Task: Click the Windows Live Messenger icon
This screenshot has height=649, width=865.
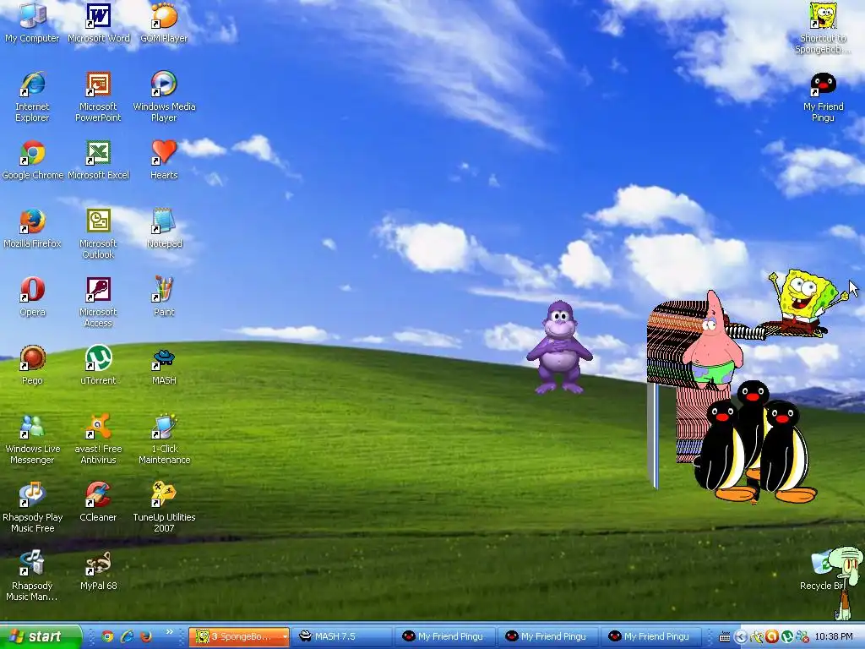Action: (x=32, y=439)
